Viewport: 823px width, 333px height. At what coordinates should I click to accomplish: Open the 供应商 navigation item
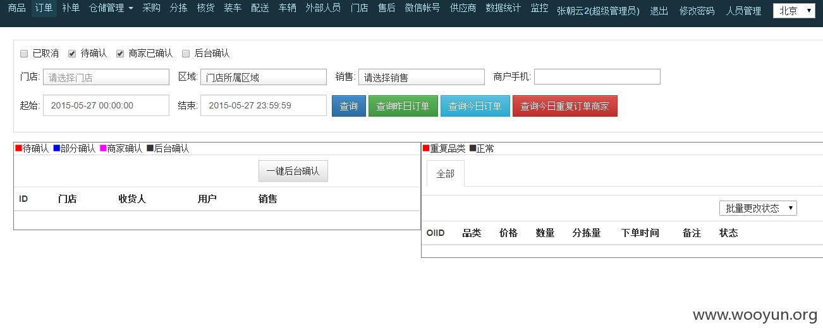coord(463,8)
